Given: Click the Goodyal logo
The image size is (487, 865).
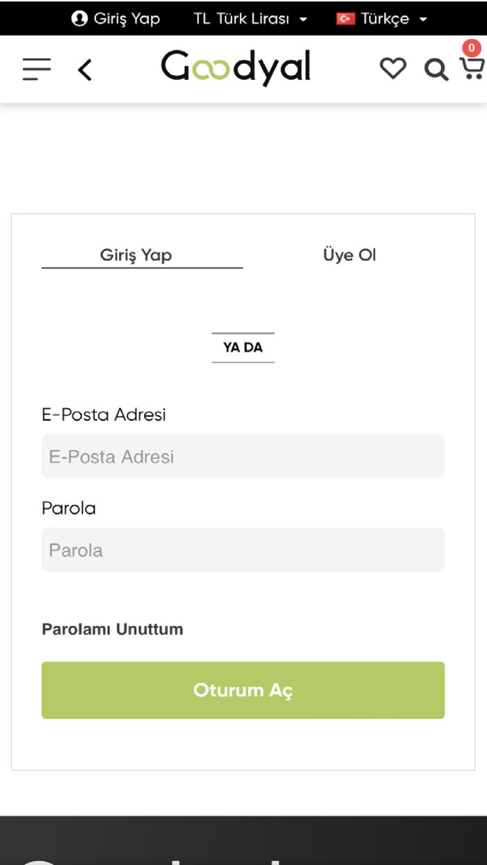Looking at the screenshot, I should [x=236, y=68].
